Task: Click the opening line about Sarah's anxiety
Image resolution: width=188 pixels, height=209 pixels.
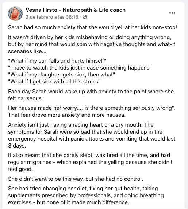Action: [92, 27]
